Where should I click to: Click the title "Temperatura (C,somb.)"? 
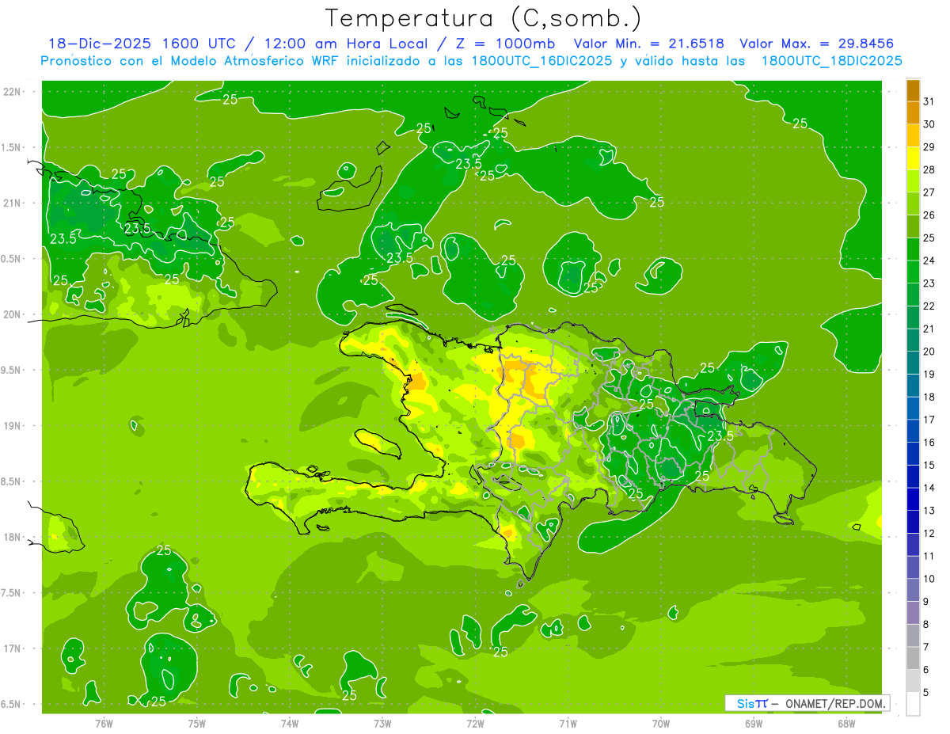[483, 18]
